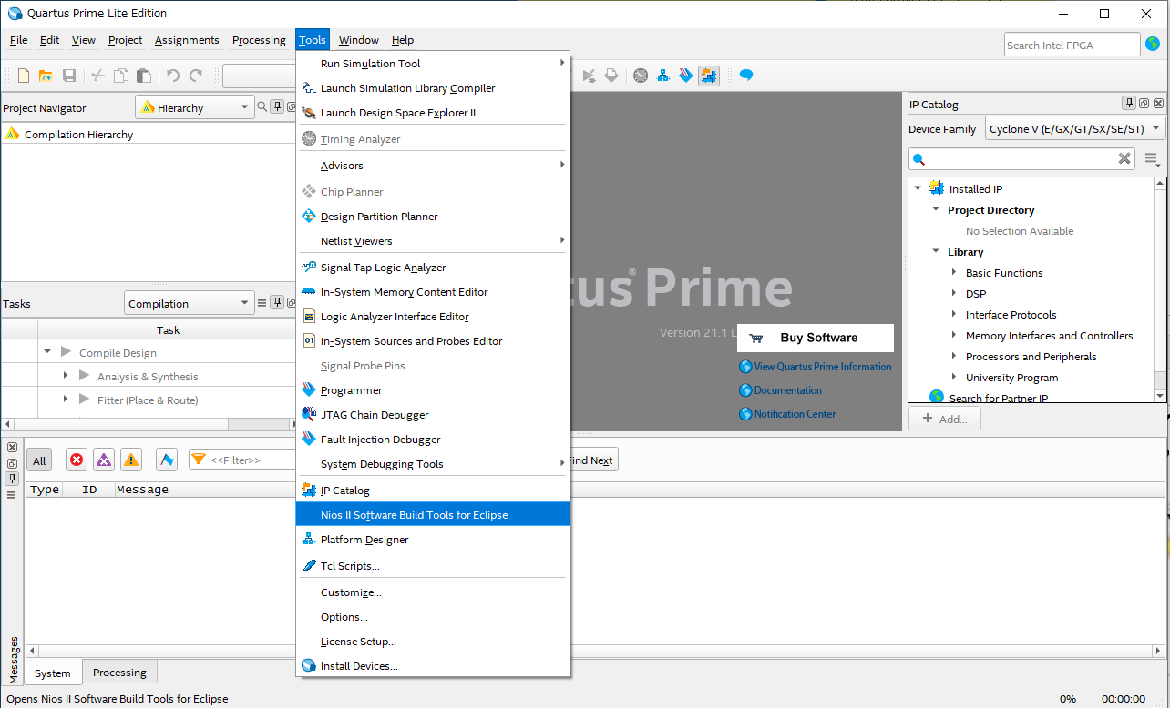Float the IP Catalog panel
1170x708 pixels.
tap(1144, 104)
